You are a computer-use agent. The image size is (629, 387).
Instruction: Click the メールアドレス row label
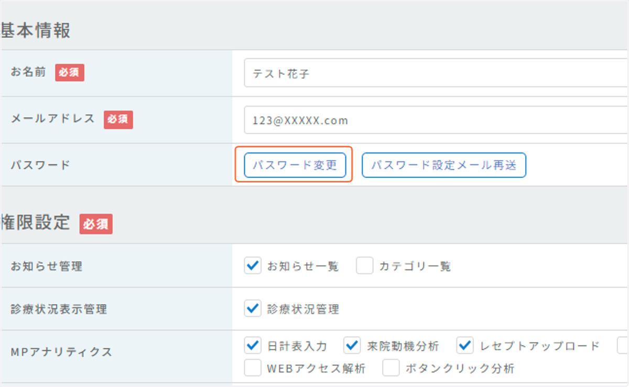click(53, 119)
